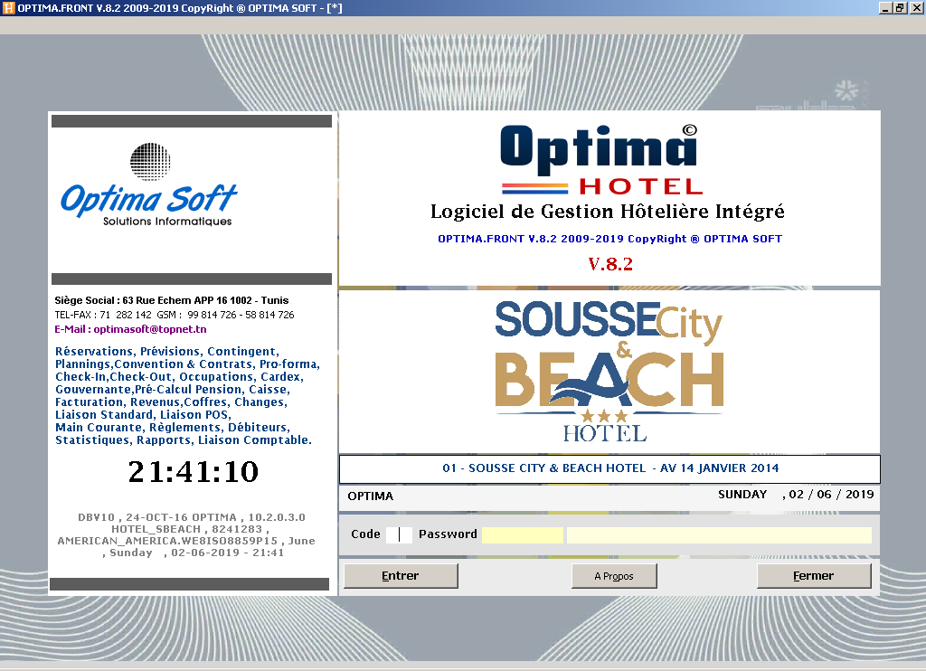Click the Optima Hotel logo
Viewport: 926px width, 671px height.
point(602,160)
